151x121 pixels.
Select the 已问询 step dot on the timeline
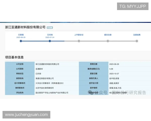pos(50,41)
